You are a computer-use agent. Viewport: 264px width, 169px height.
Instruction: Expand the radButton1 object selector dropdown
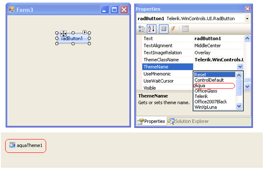(247, 18)
